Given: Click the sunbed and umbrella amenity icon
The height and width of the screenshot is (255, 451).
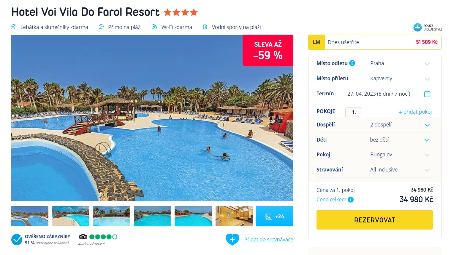Looking at the screenshot, I should pyautogui.click(x=14, y=27).
